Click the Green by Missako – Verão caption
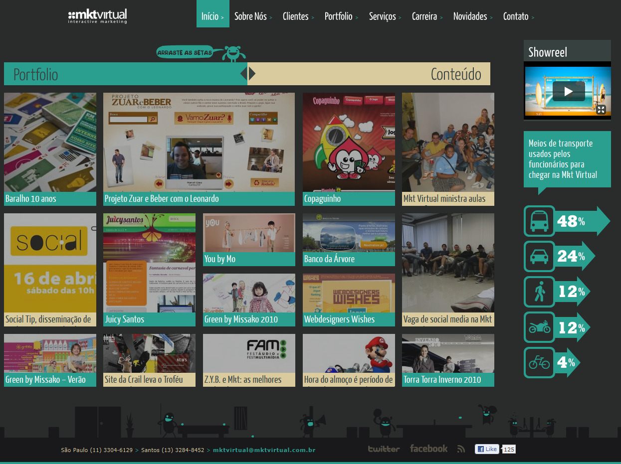Screen dimensions: 621x464 click(50, 380)
